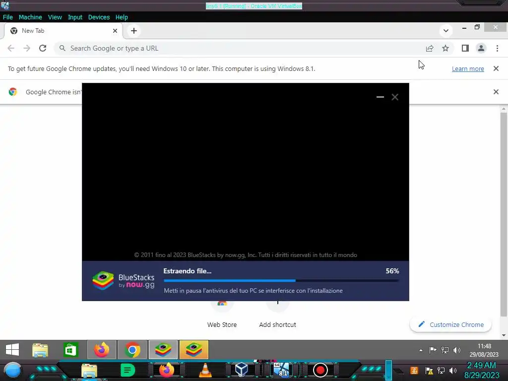The width and height of the screenshot is (508, 381).
Task: Follow Learn more link about Windows updates
Action: pos(468,68)
